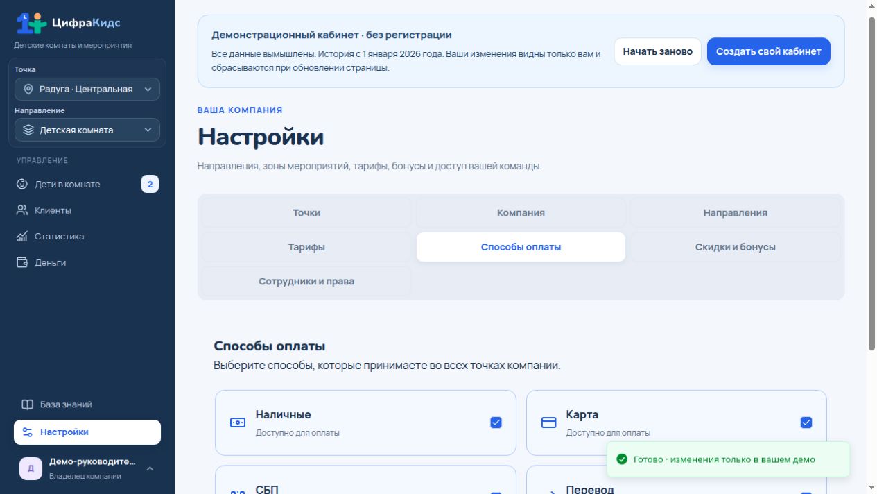
Task: Click the Владелец компании role text
Action: tap(85, 476)
